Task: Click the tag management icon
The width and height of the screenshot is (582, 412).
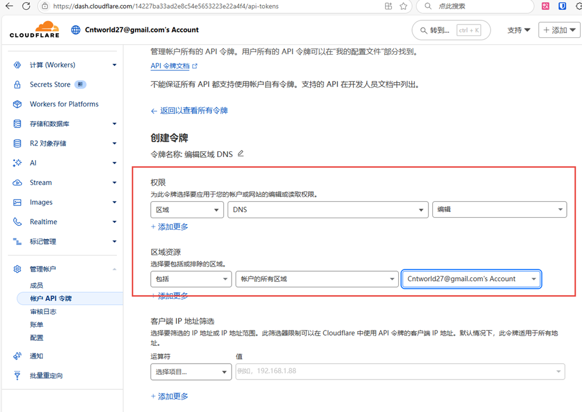Action: tap(17, 241)
